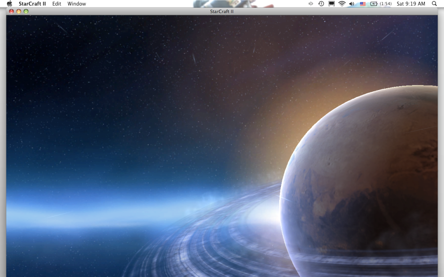Click the StarCraft II window title bar

222,12
